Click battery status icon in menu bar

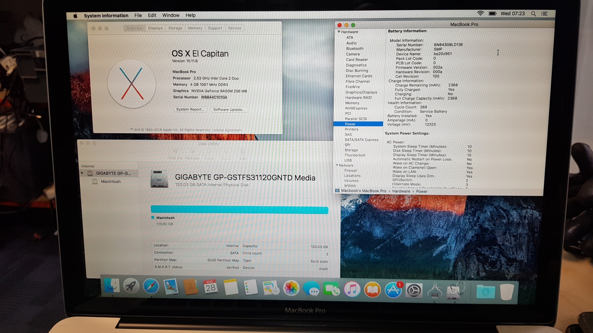tap(492, 13)
